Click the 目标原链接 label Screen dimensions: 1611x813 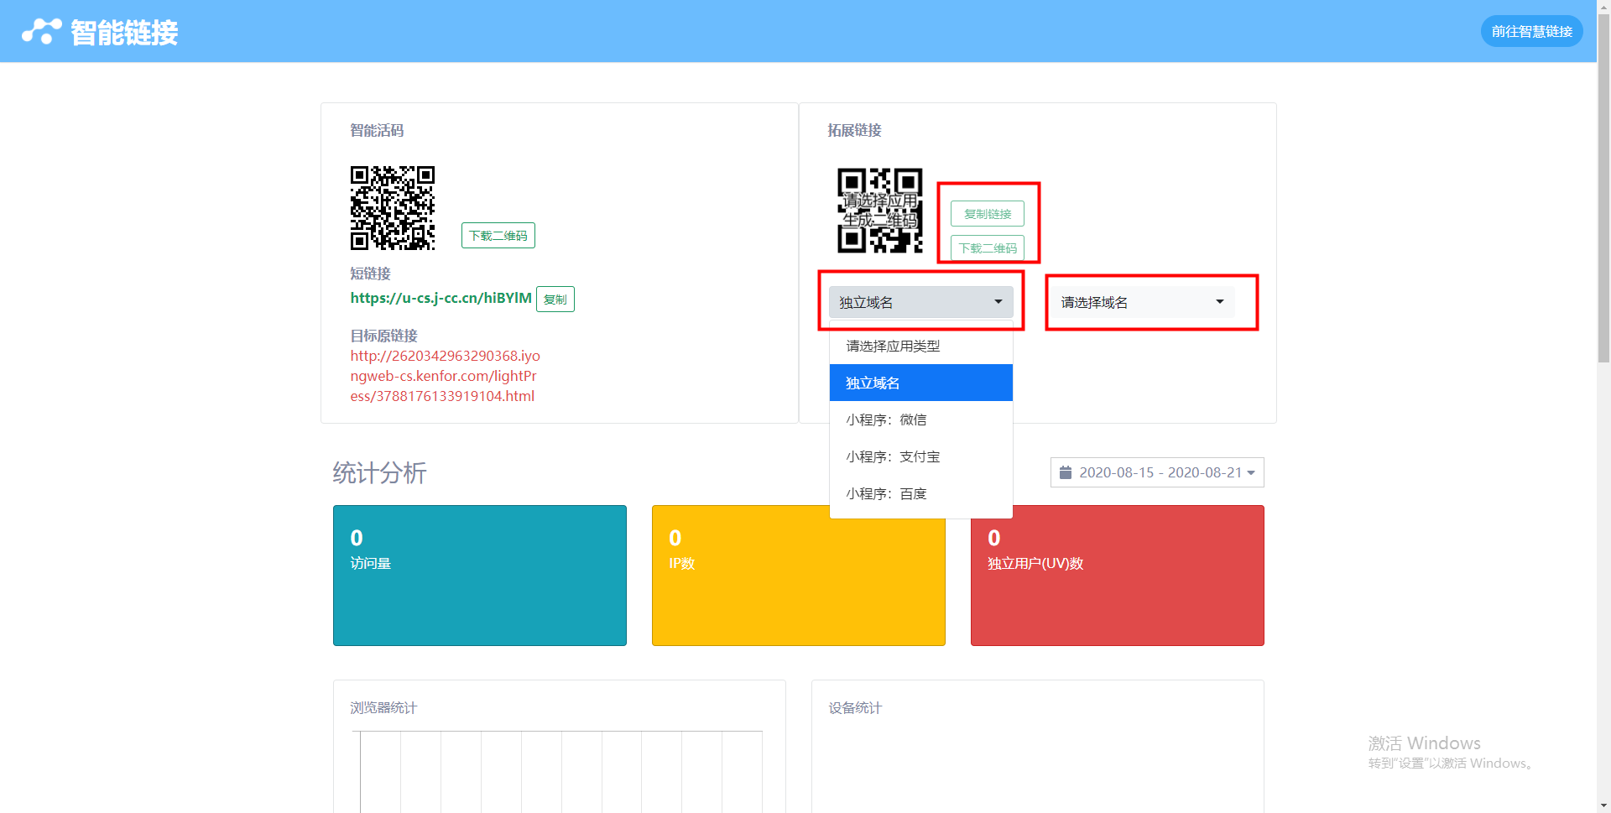[383, 336]
